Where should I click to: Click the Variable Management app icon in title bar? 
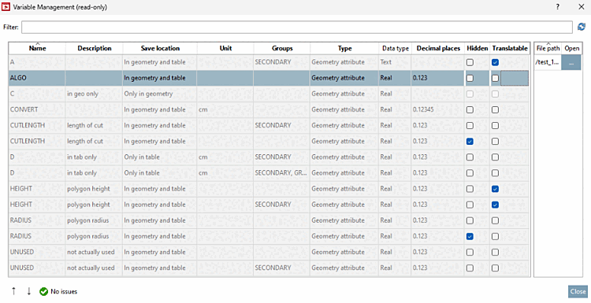tap(6, 7)
